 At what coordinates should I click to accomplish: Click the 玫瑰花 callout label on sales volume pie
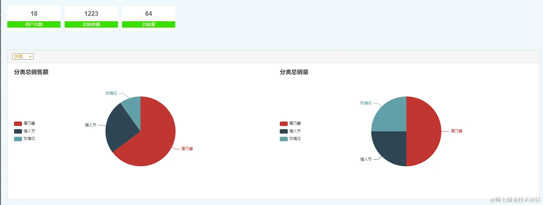(366, 103)
